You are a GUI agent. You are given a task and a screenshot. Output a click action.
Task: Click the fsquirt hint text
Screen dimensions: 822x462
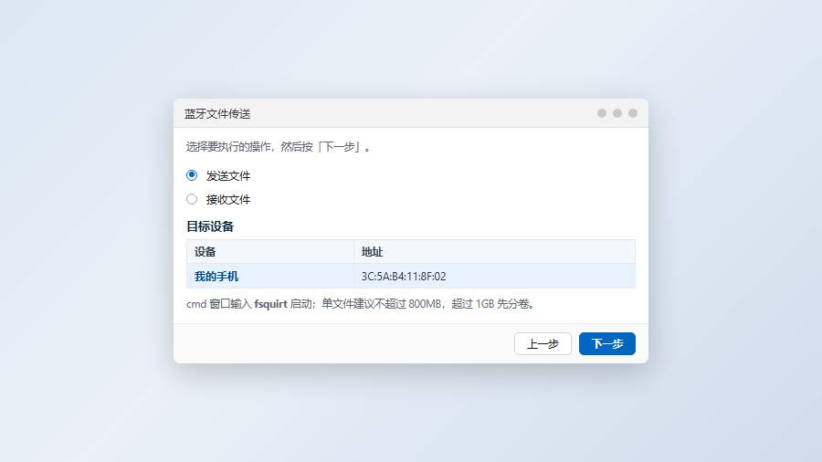click(360, 304)
